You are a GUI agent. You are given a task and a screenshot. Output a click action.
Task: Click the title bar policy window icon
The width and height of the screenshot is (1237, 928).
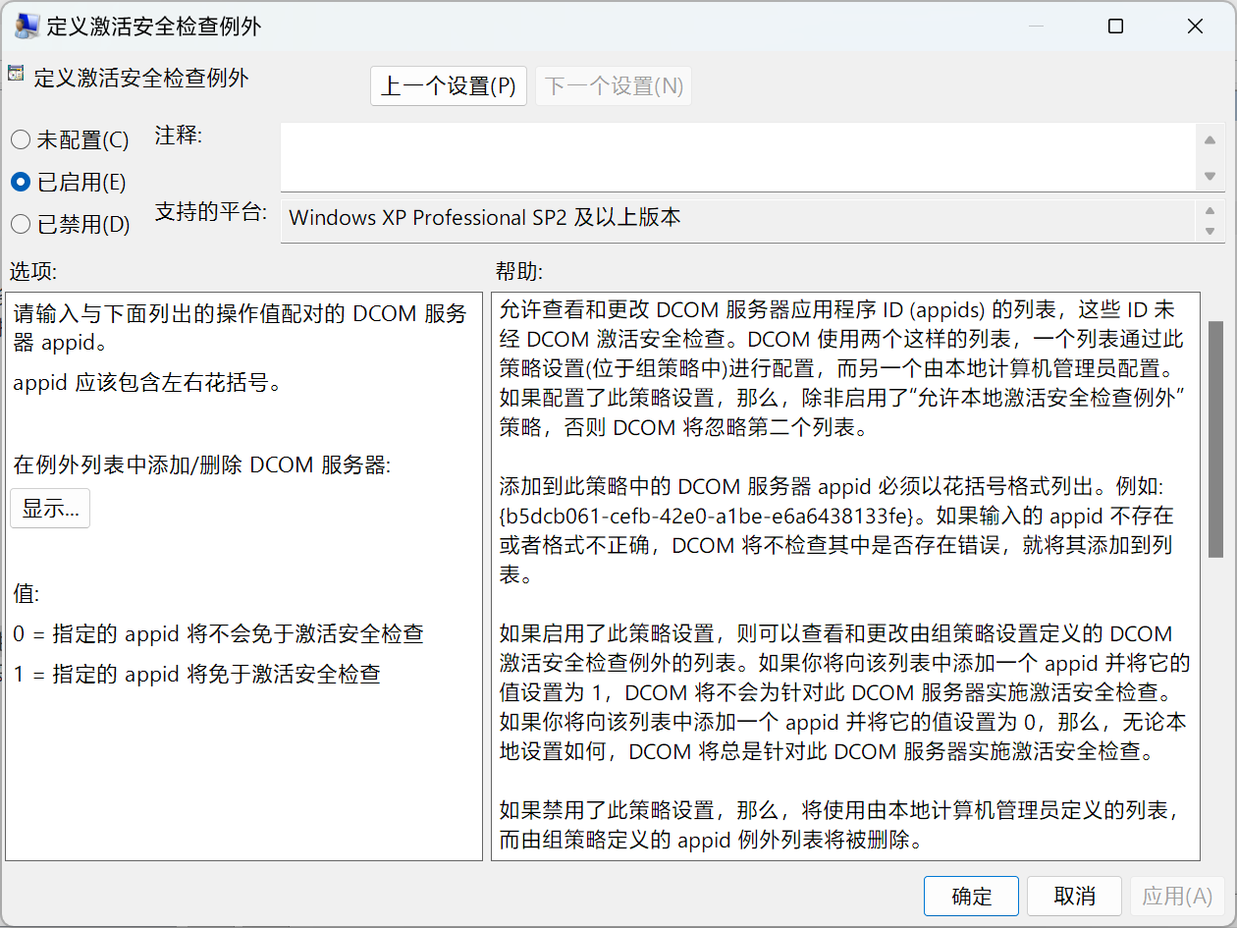(x=27, y=27)
